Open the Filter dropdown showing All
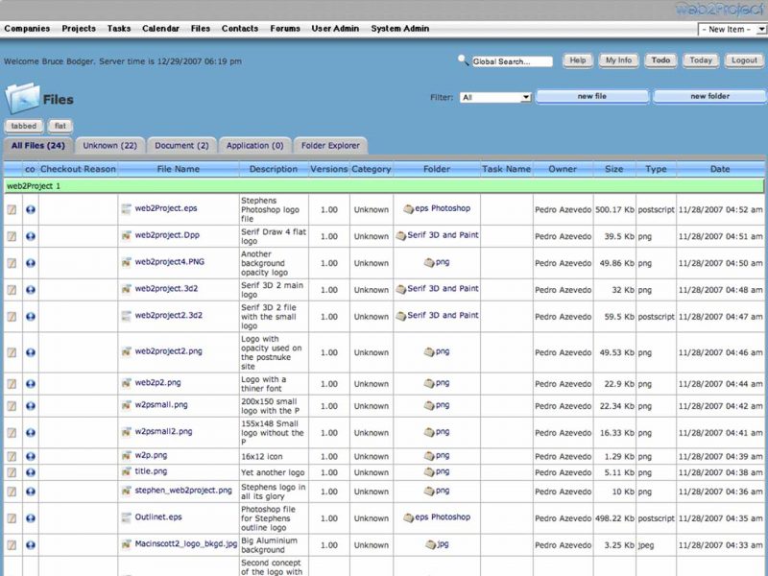The image size is (768, 576). pyautogui.click(x=495, y=96)
